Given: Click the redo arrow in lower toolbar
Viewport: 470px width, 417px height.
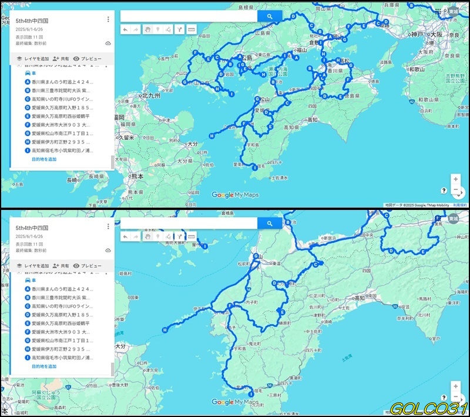Looking at the screenshot, I should tap(136, 236).
